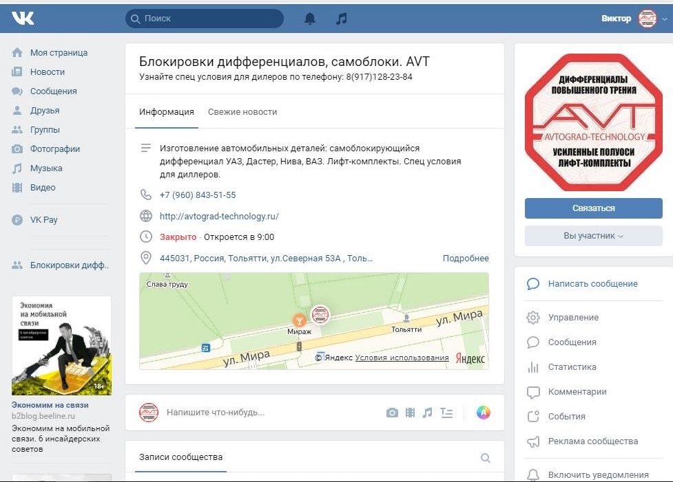Screen dimensions: 673x482
Task: Open Друзья in left menu
Action: coord(45,111)
